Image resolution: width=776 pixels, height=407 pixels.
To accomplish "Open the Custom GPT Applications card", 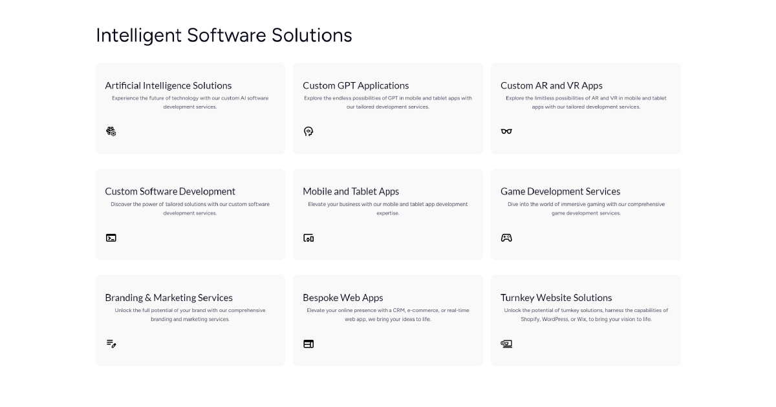I will 356,85.
